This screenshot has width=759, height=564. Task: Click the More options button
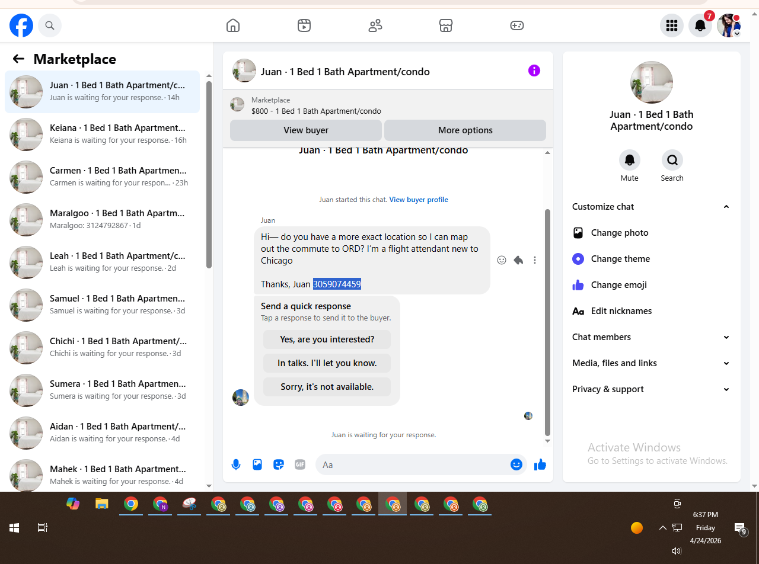pos(465,130)
